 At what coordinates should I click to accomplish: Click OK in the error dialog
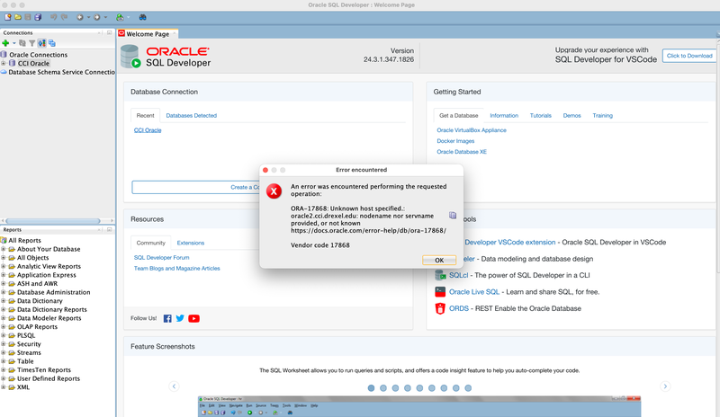[439, 260]
